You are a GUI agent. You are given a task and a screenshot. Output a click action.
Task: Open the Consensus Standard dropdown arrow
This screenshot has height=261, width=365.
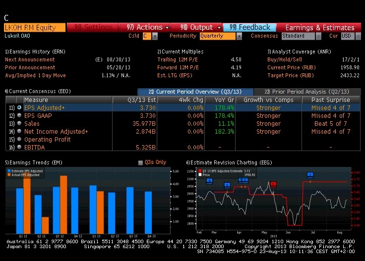click(318, 36)
